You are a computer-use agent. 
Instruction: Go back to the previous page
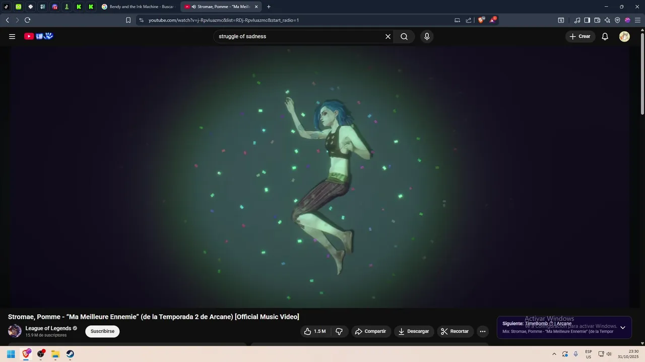(x=7, y=20)
